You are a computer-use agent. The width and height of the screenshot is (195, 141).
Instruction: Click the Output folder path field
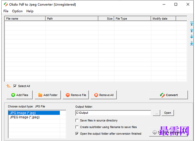click(x=113, y=113)
